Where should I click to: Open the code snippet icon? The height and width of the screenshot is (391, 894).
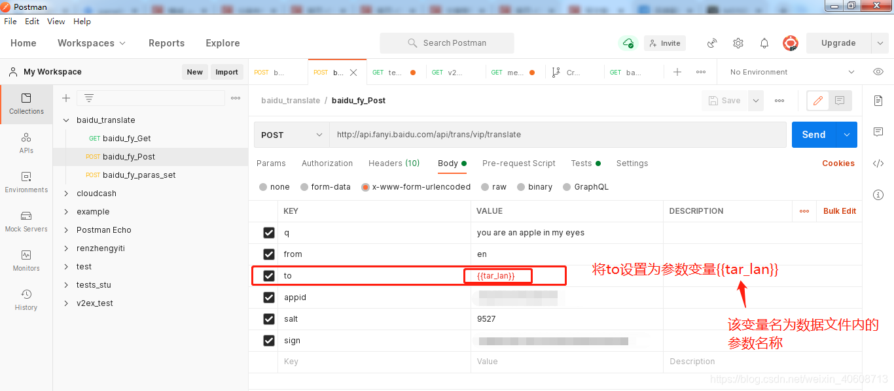pyautogui.click(x=878, y=163)
